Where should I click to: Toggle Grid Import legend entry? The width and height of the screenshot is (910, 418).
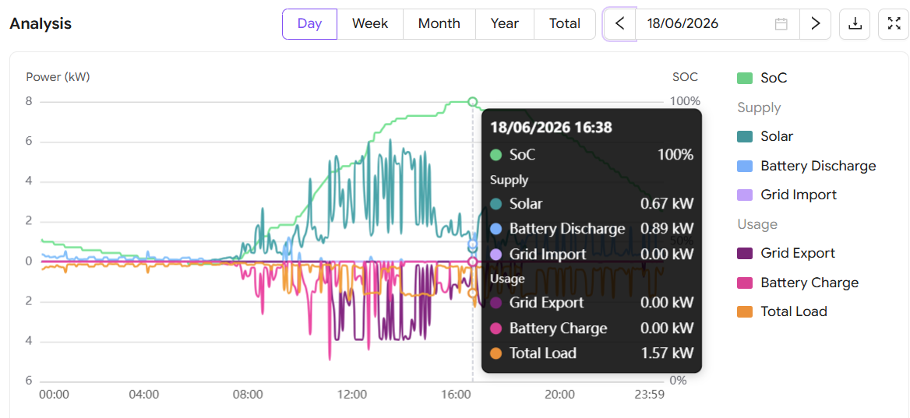coord(787,195)
